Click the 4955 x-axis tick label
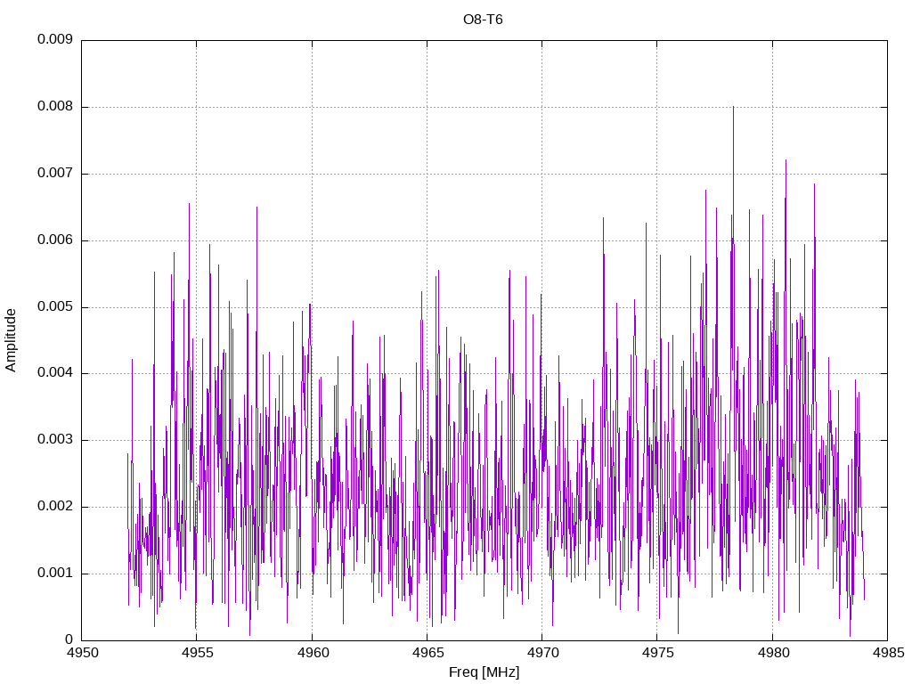 (x=197, y=653)
